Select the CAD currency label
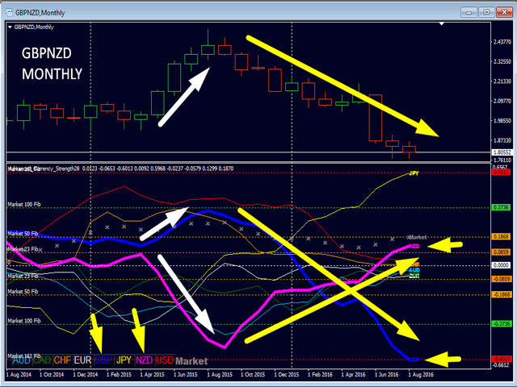This screenshot has width=517, height=387. point(42,360)
